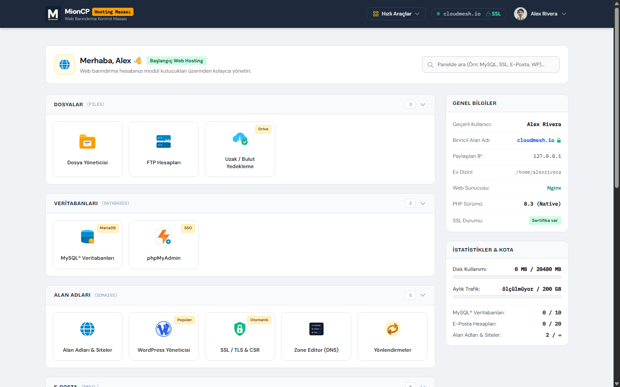Follow the cloudmesh.io primary domain link

(x=536, y=140)
